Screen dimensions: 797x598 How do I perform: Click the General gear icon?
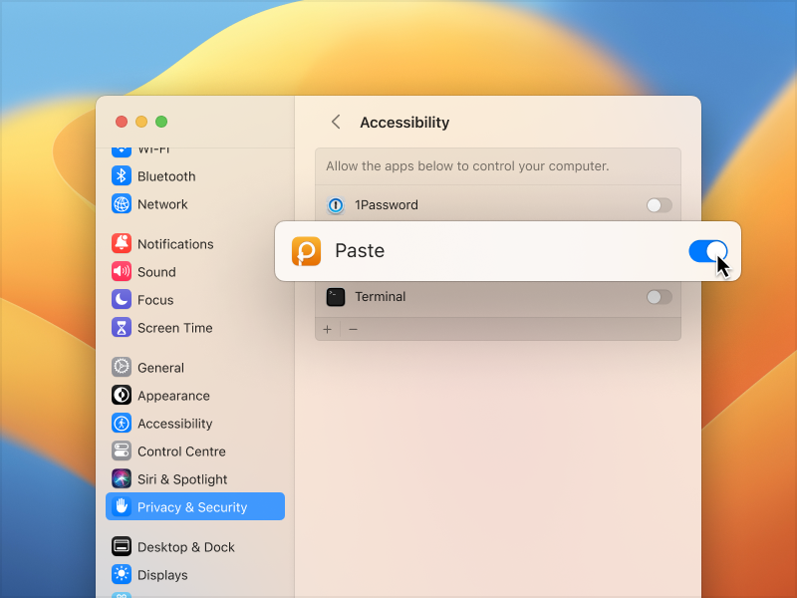pyautogui.click(x=121, y=367)
